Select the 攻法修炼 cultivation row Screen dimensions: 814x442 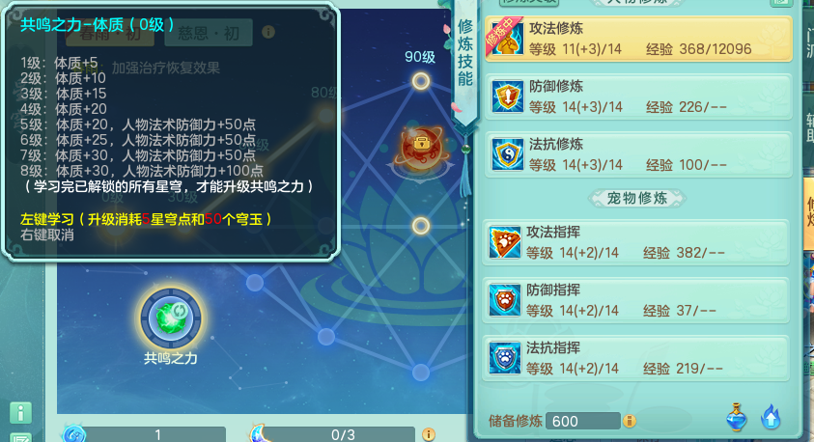point(638,39)
